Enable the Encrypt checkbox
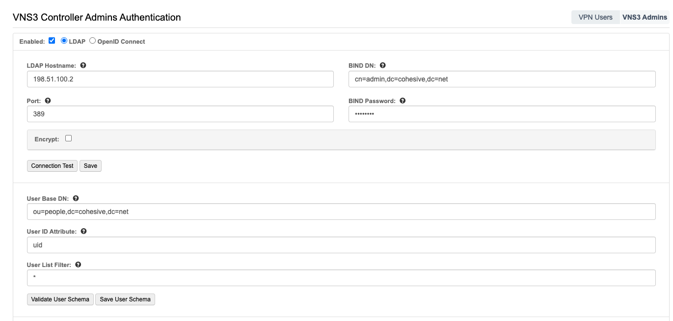Viewport: 673px width, 321px height. click(69, 138)
